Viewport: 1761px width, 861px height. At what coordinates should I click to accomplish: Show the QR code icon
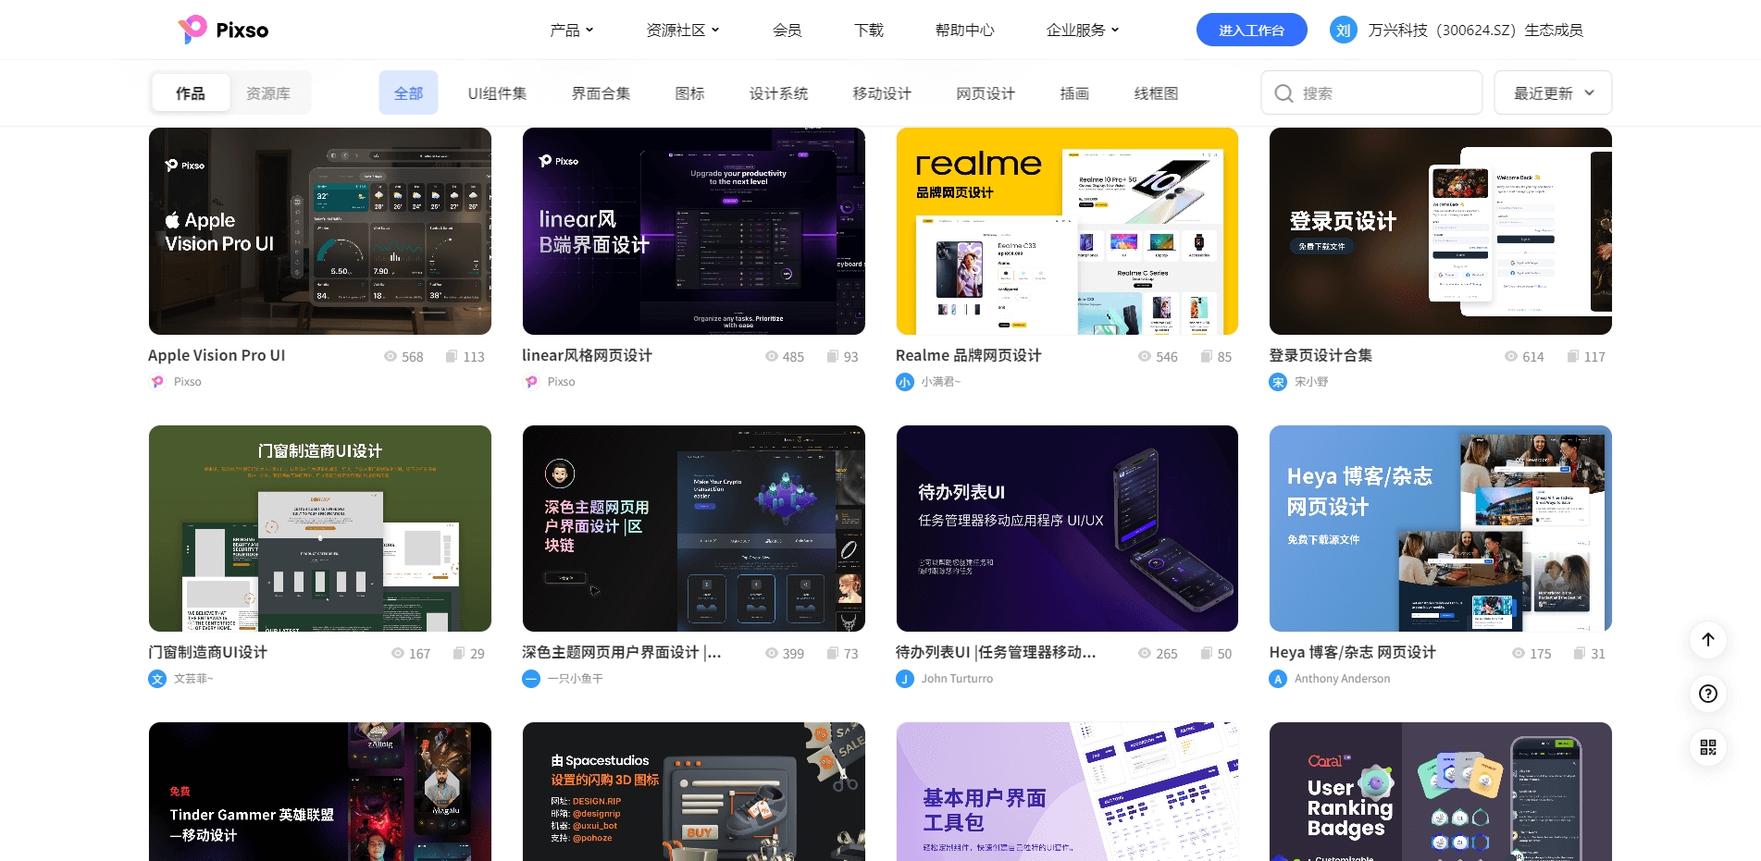coord(1708,747)
